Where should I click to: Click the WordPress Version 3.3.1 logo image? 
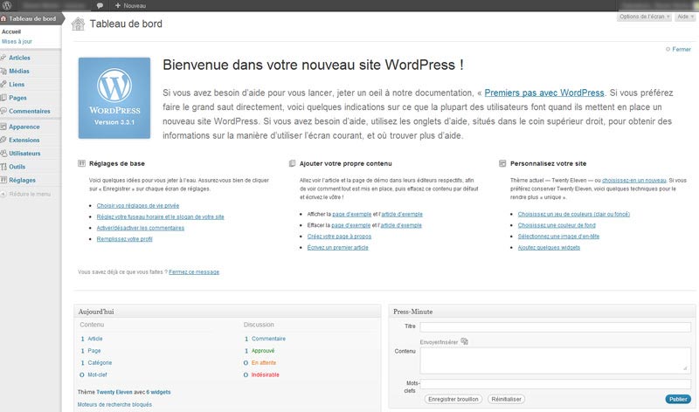[114, 98]
